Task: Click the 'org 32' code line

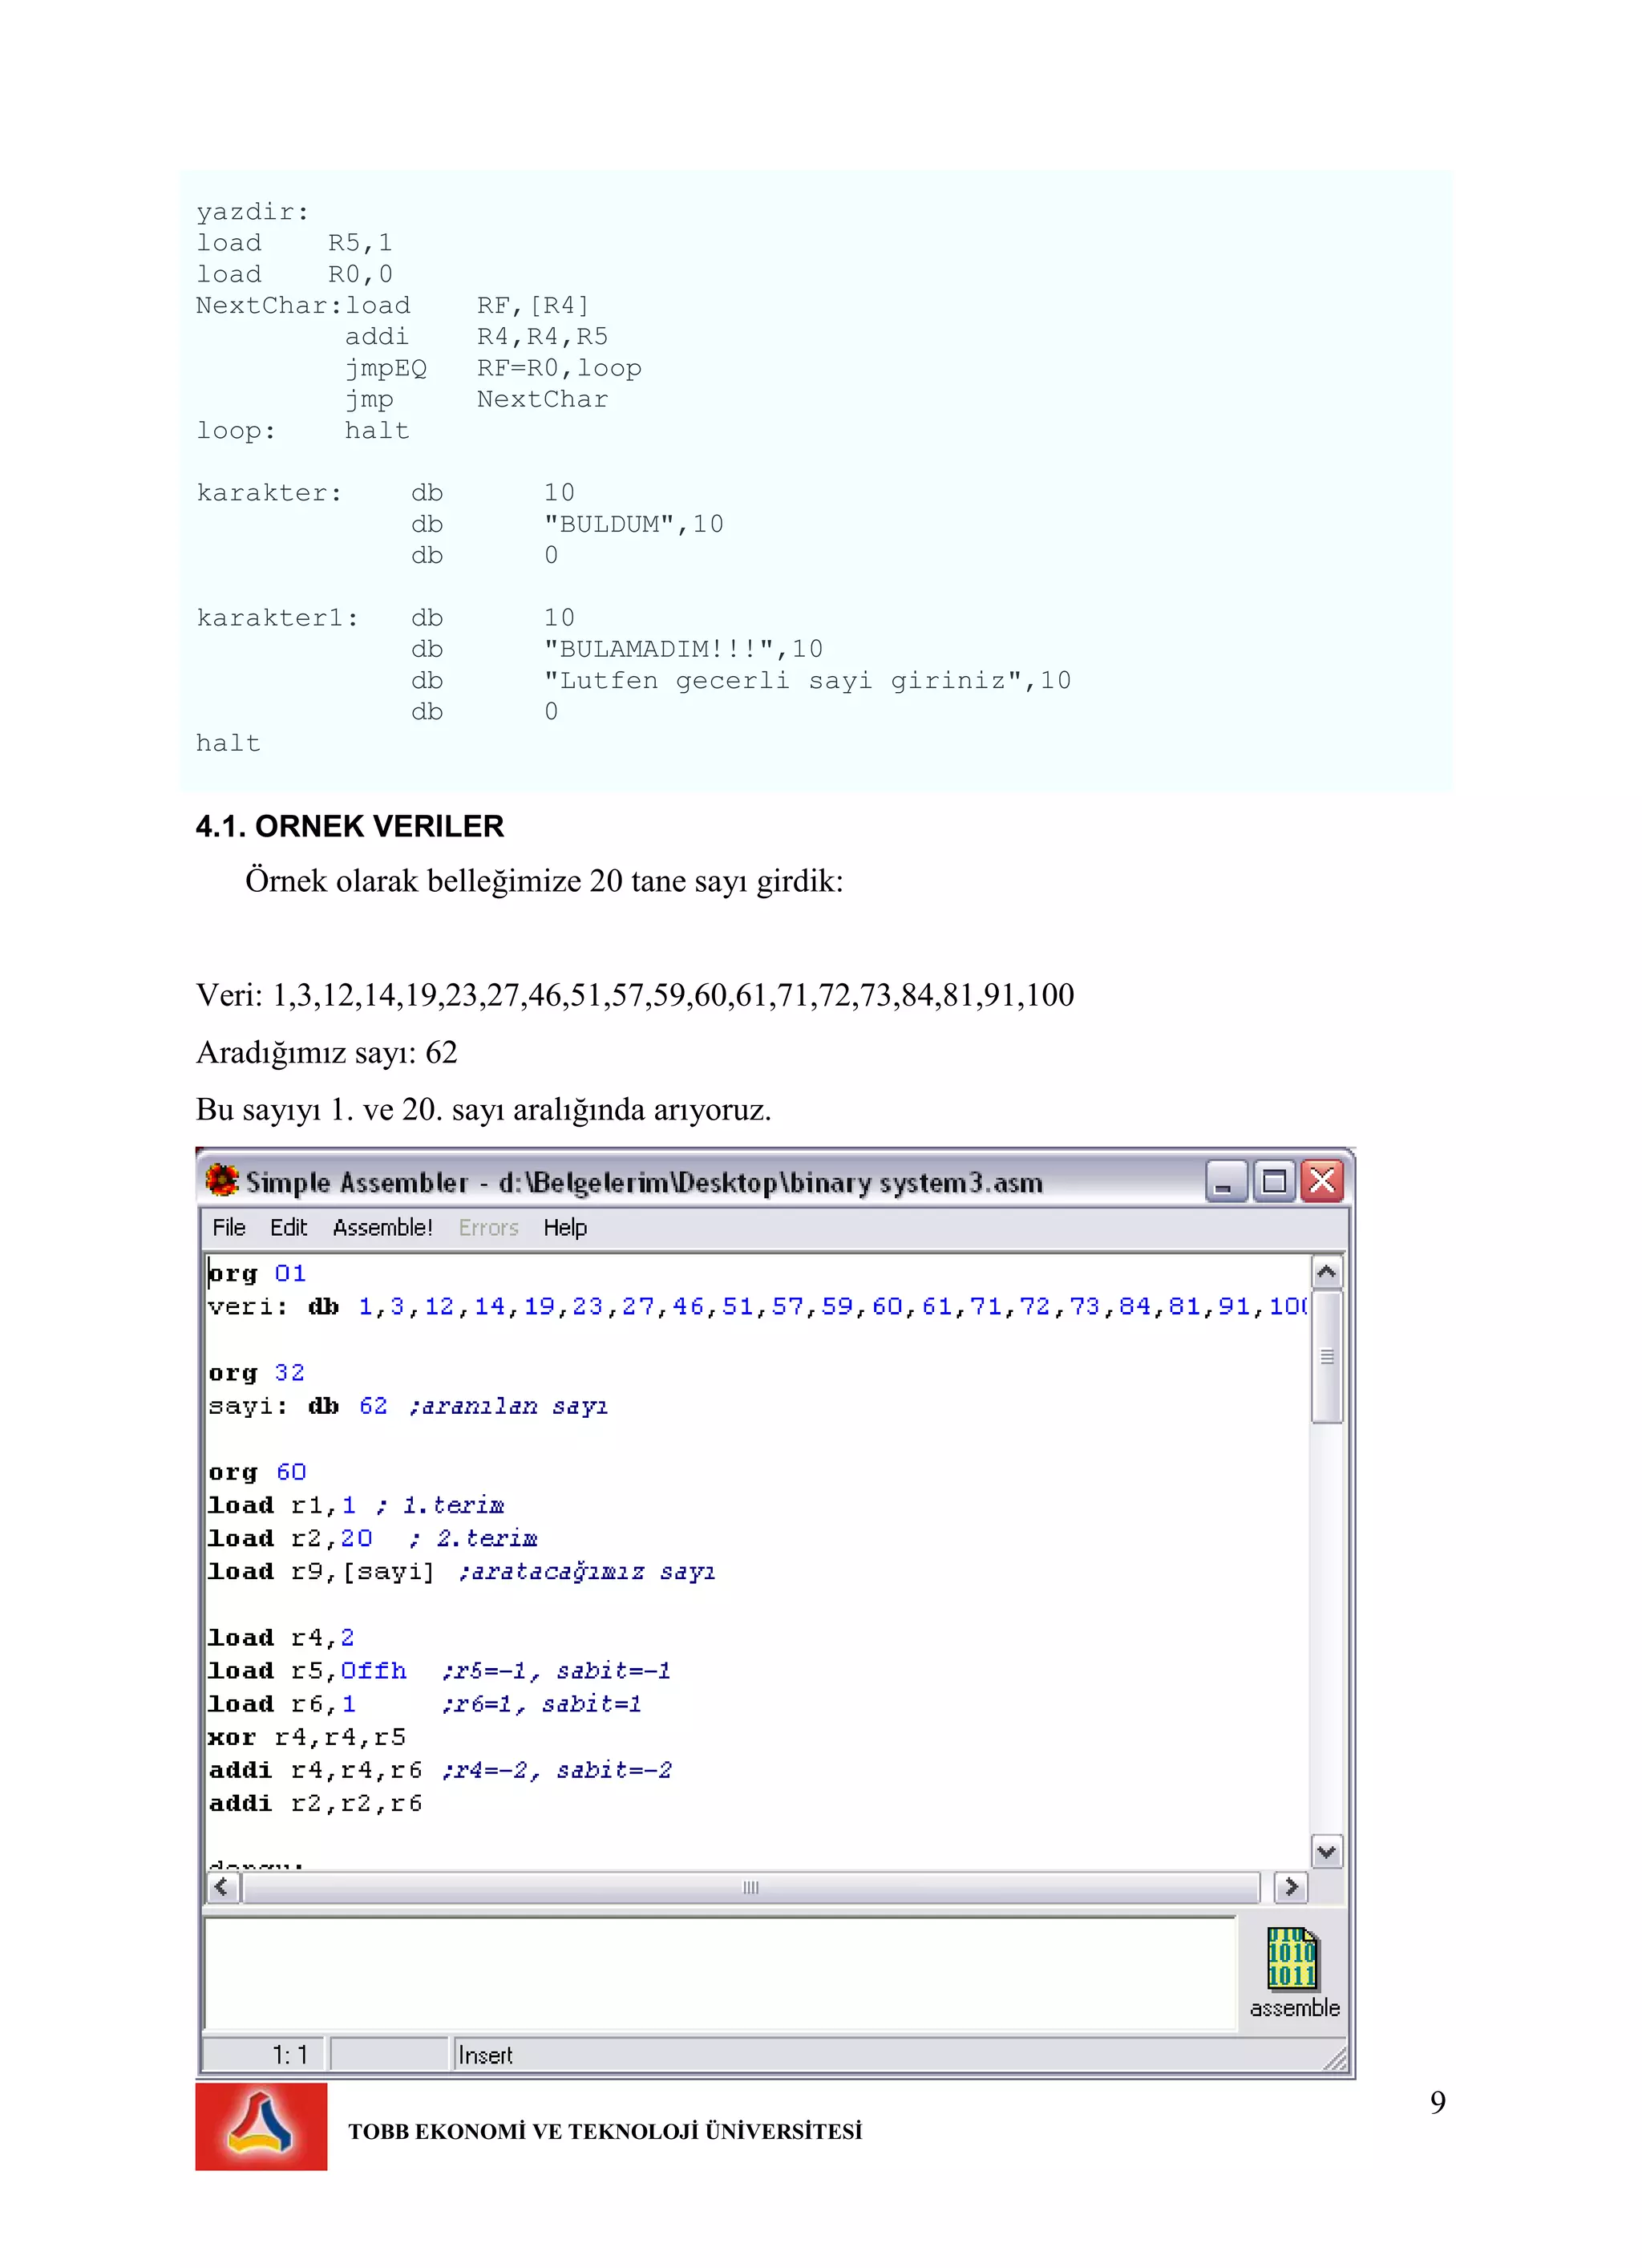Action: click(257, 1372)
